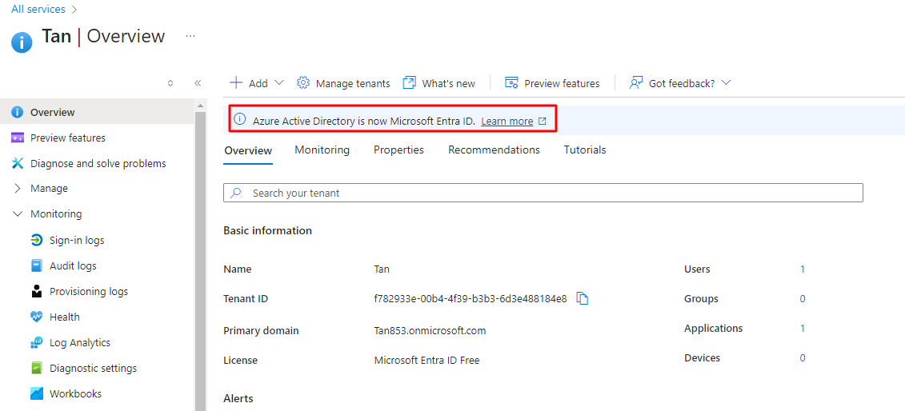Screen dimensions: 905x411
Task: Open the Tutorials tab
Action: (585, 150)
